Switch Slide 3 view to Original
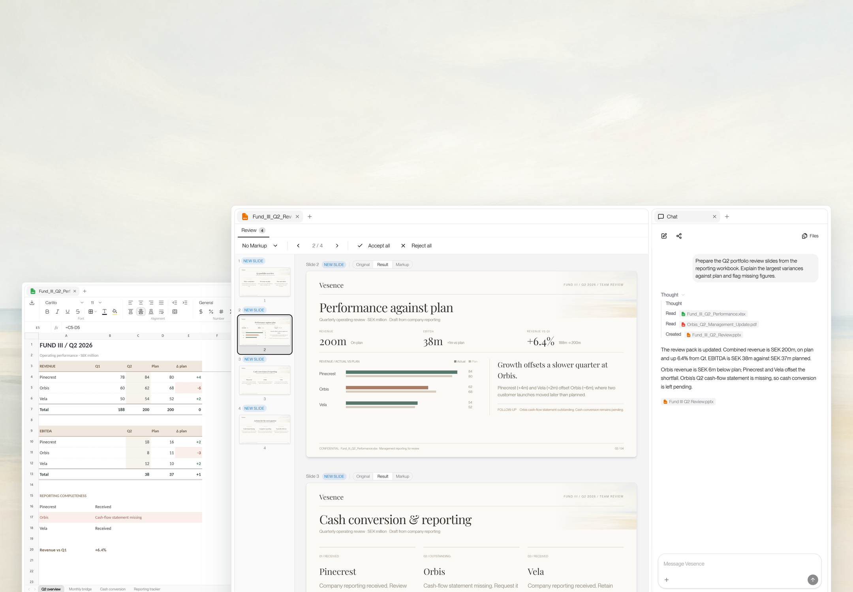 tap(363, 476)
